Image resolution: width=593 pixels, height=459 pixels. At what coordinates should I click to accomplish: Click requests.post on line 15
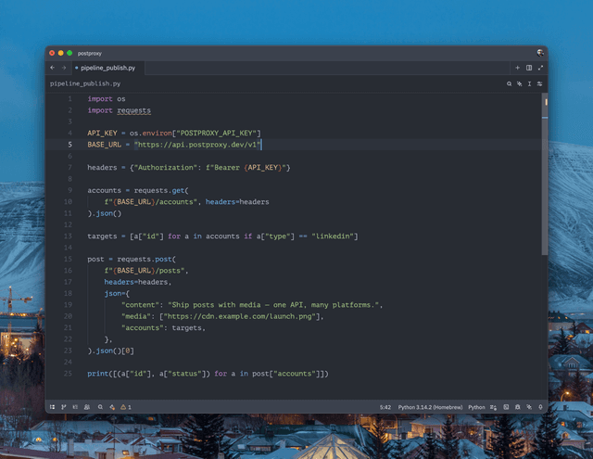click(145, 260)
